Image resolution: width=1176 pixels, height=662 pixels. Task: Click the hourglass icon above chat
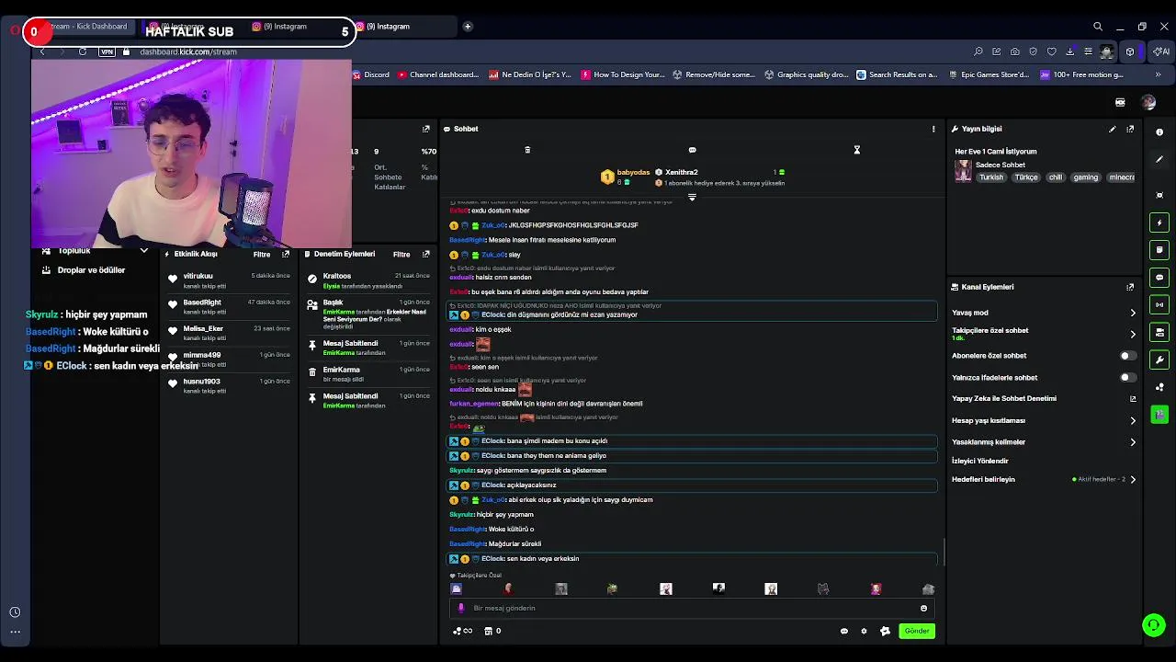856,150
